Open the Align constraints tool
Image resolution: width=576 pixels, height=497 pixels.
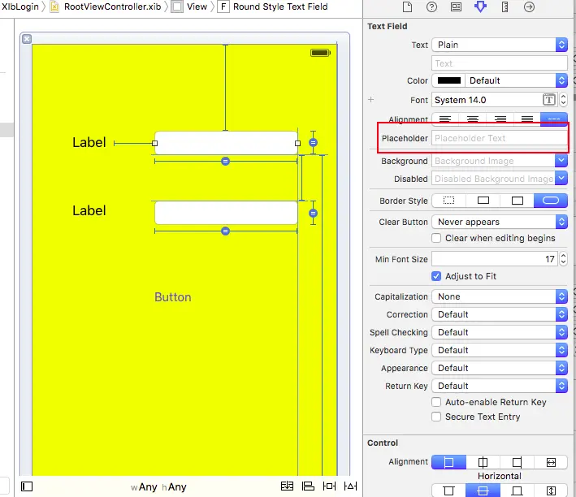tap(308, 486)
